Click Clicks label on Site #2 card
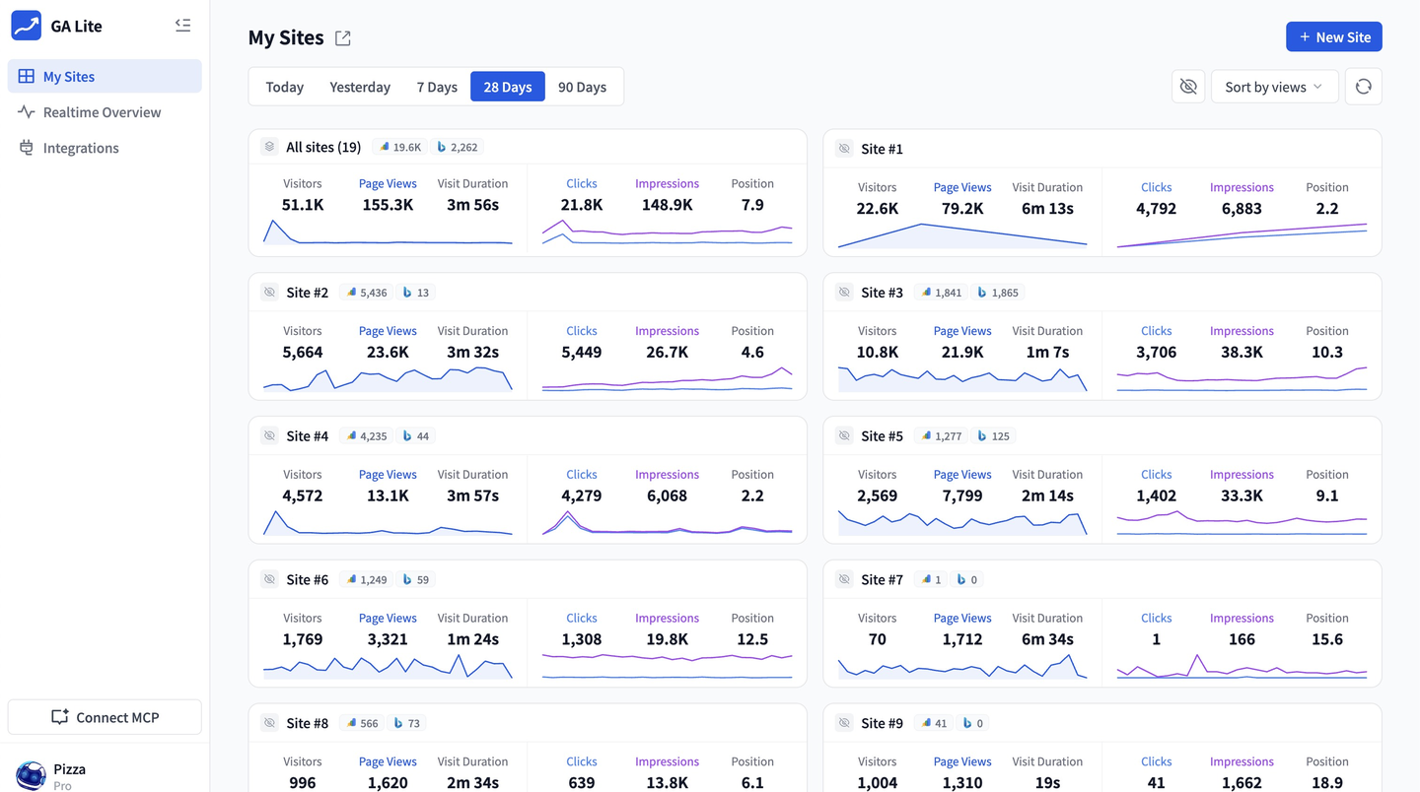1420x792 pixels. pyautogui.click(x=582, y=331)
